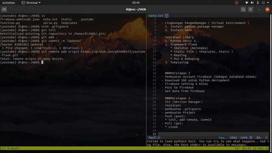Click the terminal cursor at prompt
The height and width of the screenshot is (153, 272).
click(42, 62)
